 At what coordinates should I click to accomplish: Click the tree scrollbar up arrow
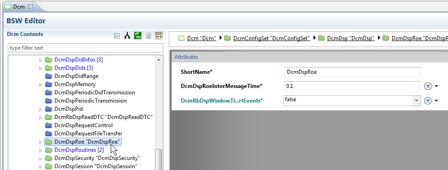[159, 59]
